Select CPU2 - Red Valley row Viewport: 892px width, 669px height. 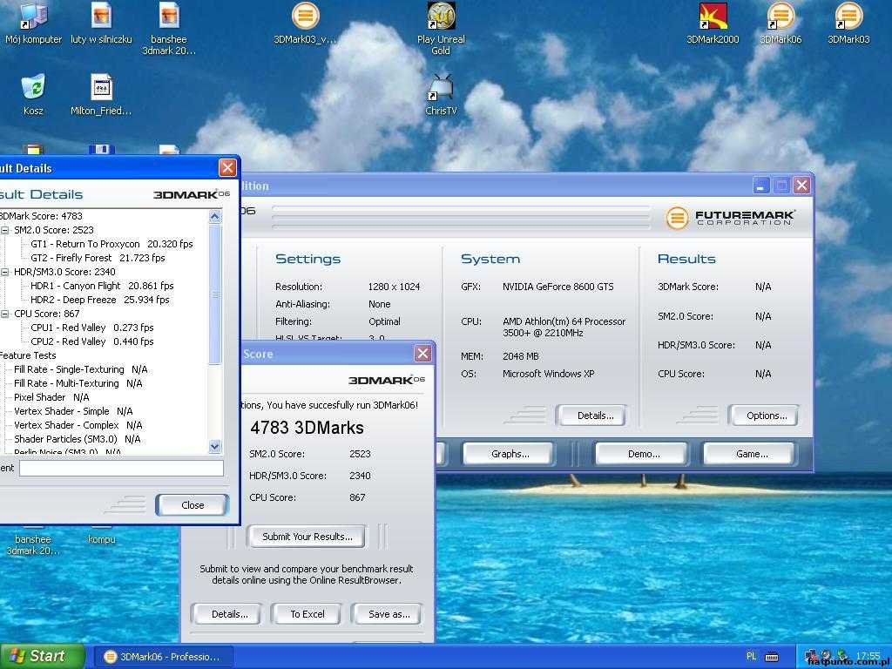pyautogui.click(x=92, y=341)
